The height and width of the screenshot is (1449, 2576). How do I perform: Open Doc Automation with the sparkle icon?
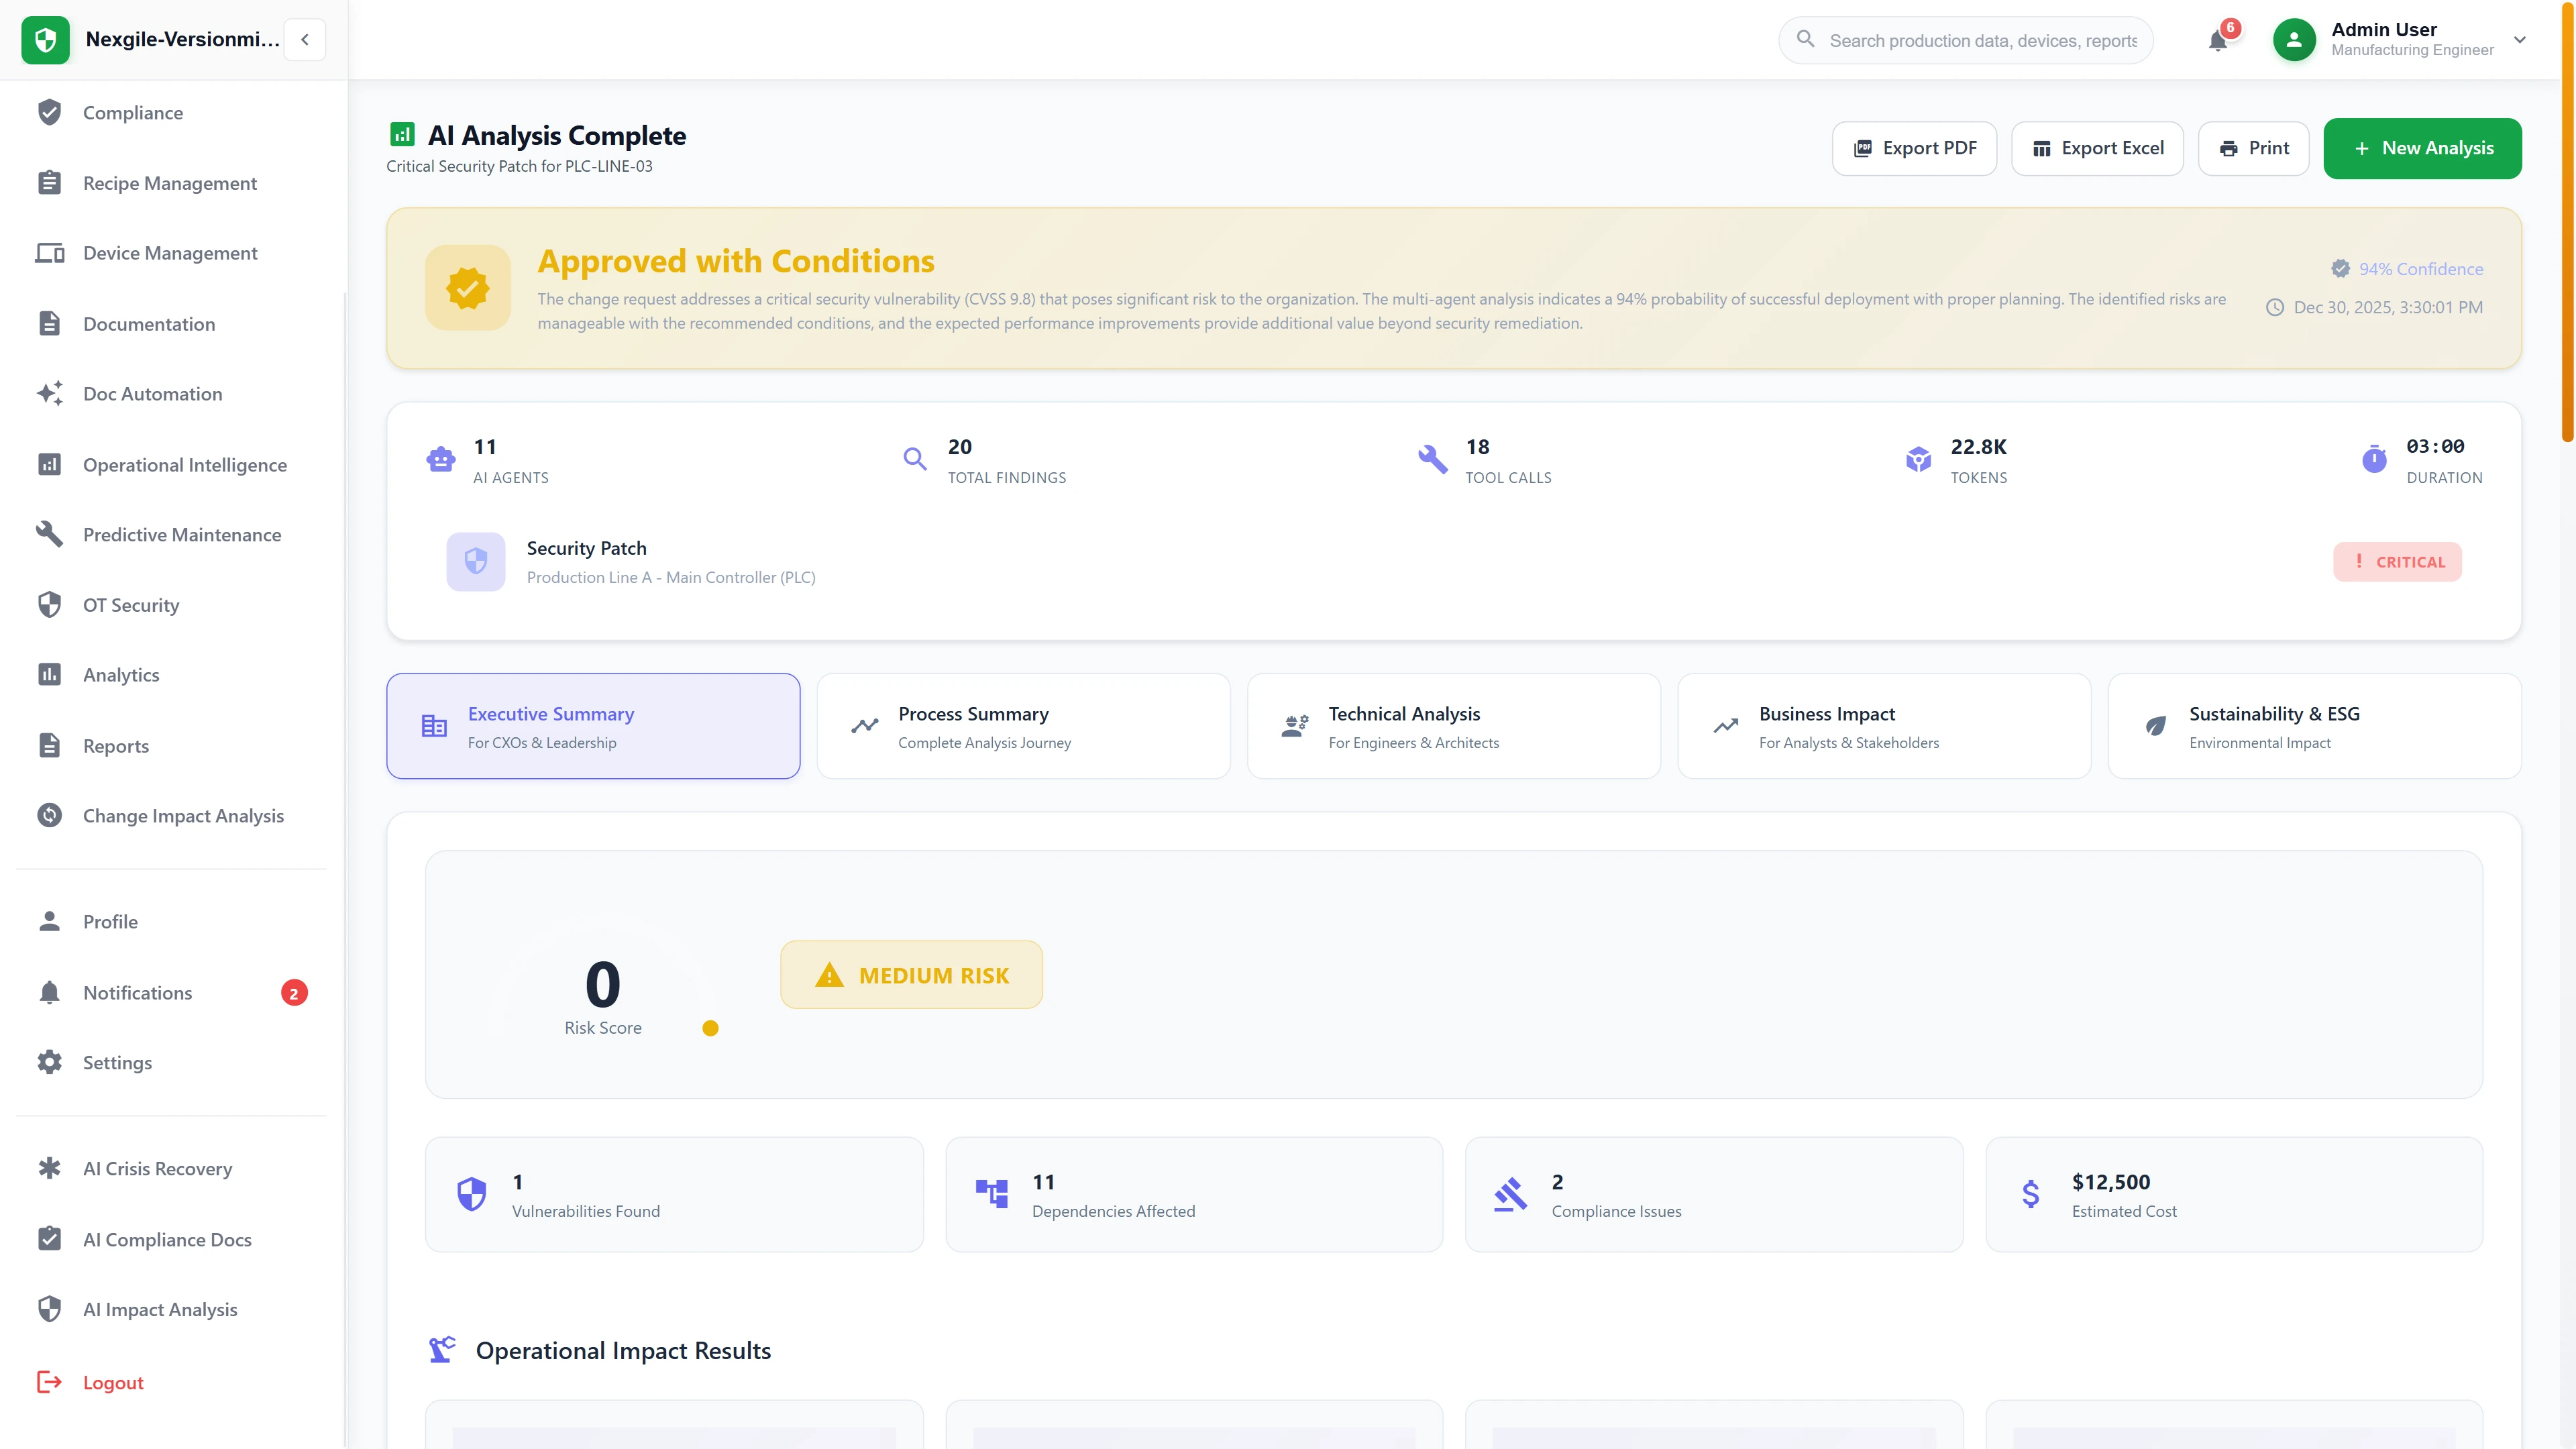tap(152, 394)
